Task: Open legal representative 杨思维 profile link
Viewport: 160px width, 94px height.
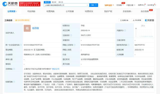Action: [35, 28]
